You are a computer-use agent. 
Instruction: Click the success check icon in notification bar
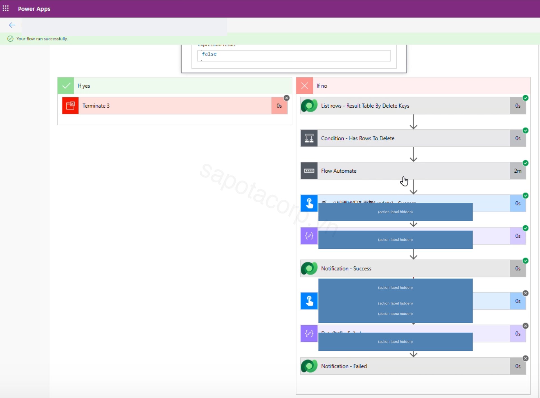(x=10, y=39)
